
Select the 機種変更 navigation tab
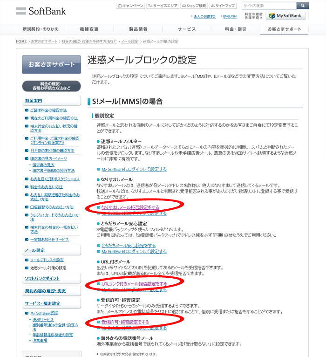(x=89, y=29)
